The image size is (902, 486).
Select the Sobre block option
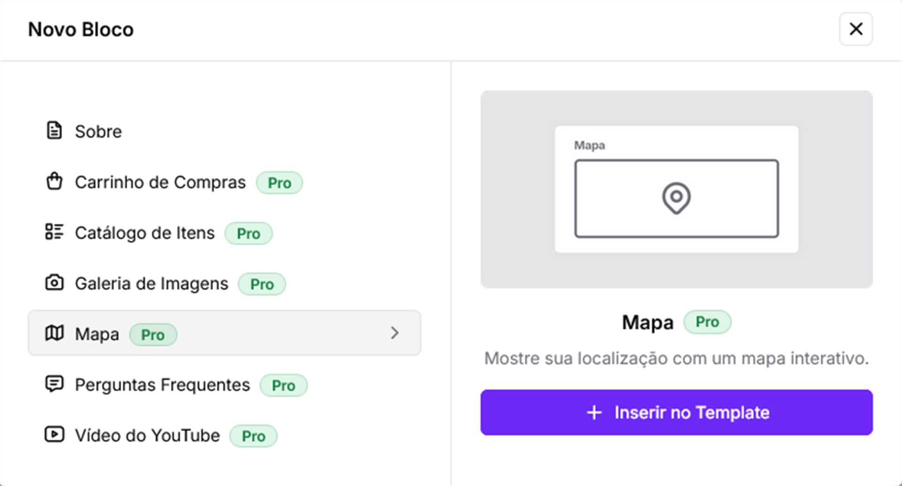tap(98, 132)
